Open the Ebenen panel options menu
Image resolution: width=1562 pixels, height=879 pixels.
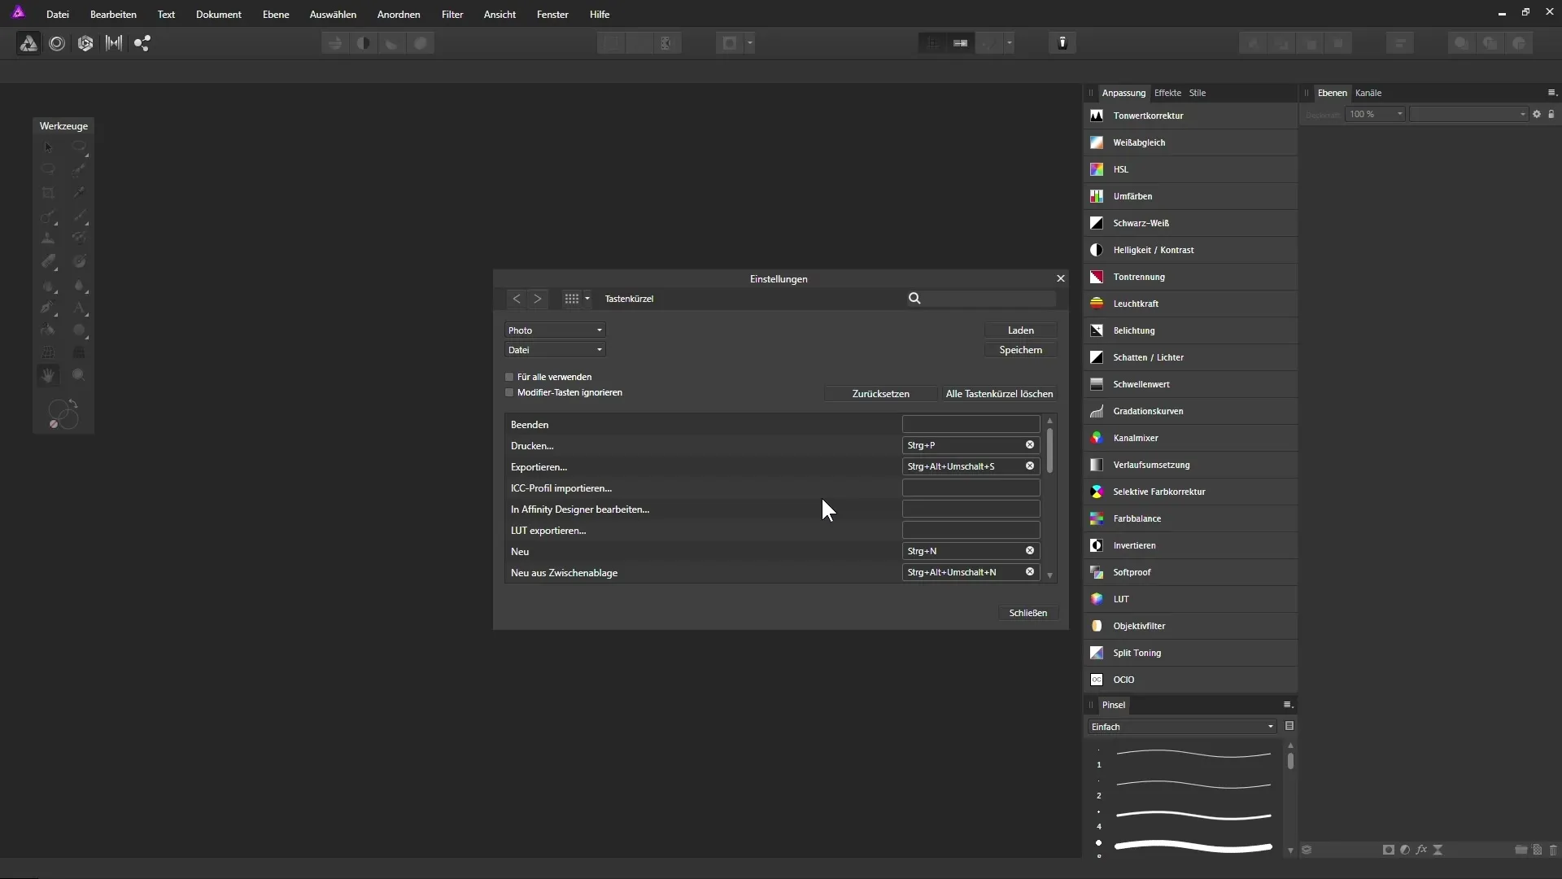tap(1552, 93)
